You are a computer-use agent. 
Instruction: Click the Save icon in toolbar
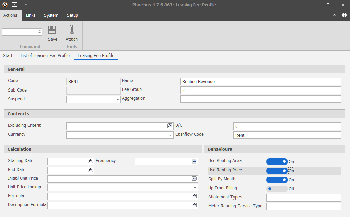point(52,30)
